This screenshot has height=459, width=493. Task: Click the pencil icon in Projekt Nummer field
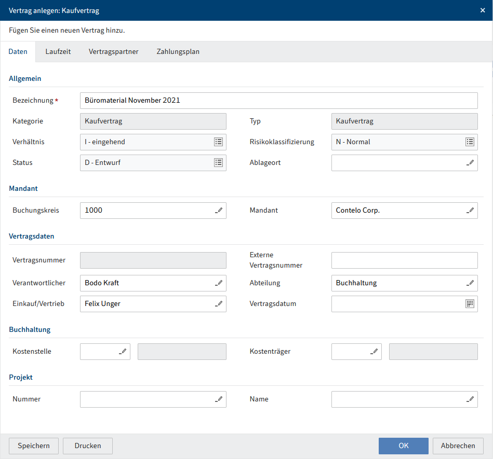click(219, 399)
